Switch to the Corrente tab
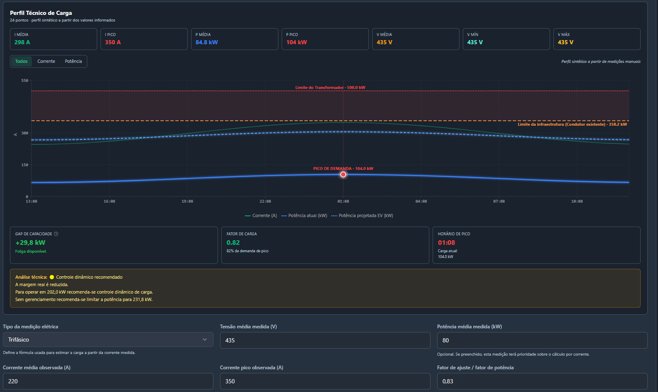Screen dimensions: 658x392 [46, 61]
